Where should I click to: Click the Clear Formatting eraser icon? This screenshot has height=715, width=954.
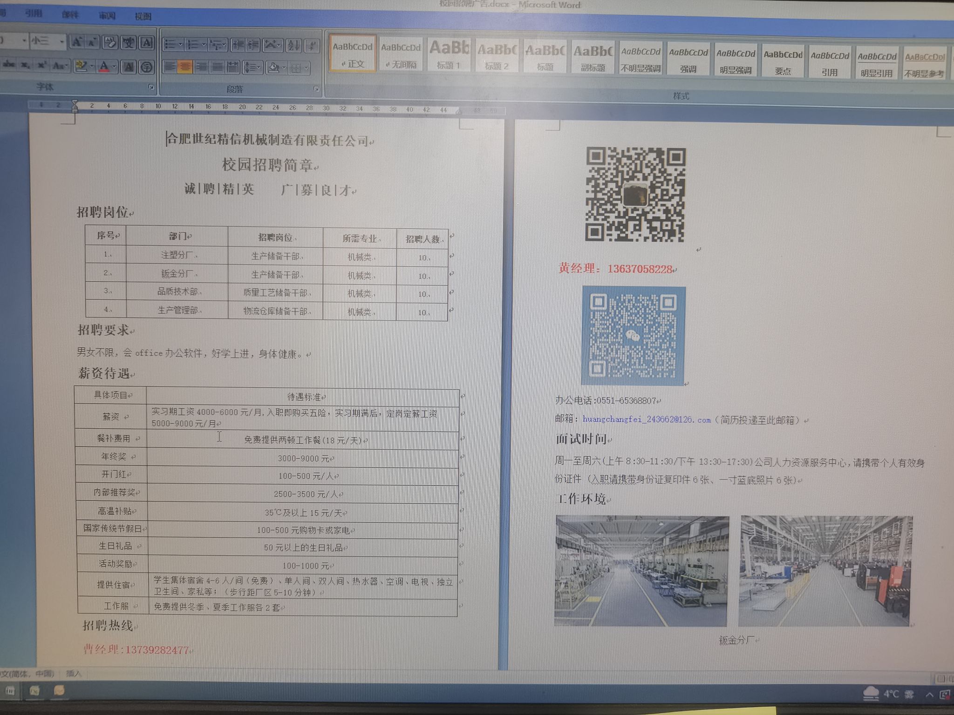pyautogui.click(x=110, y=43)
